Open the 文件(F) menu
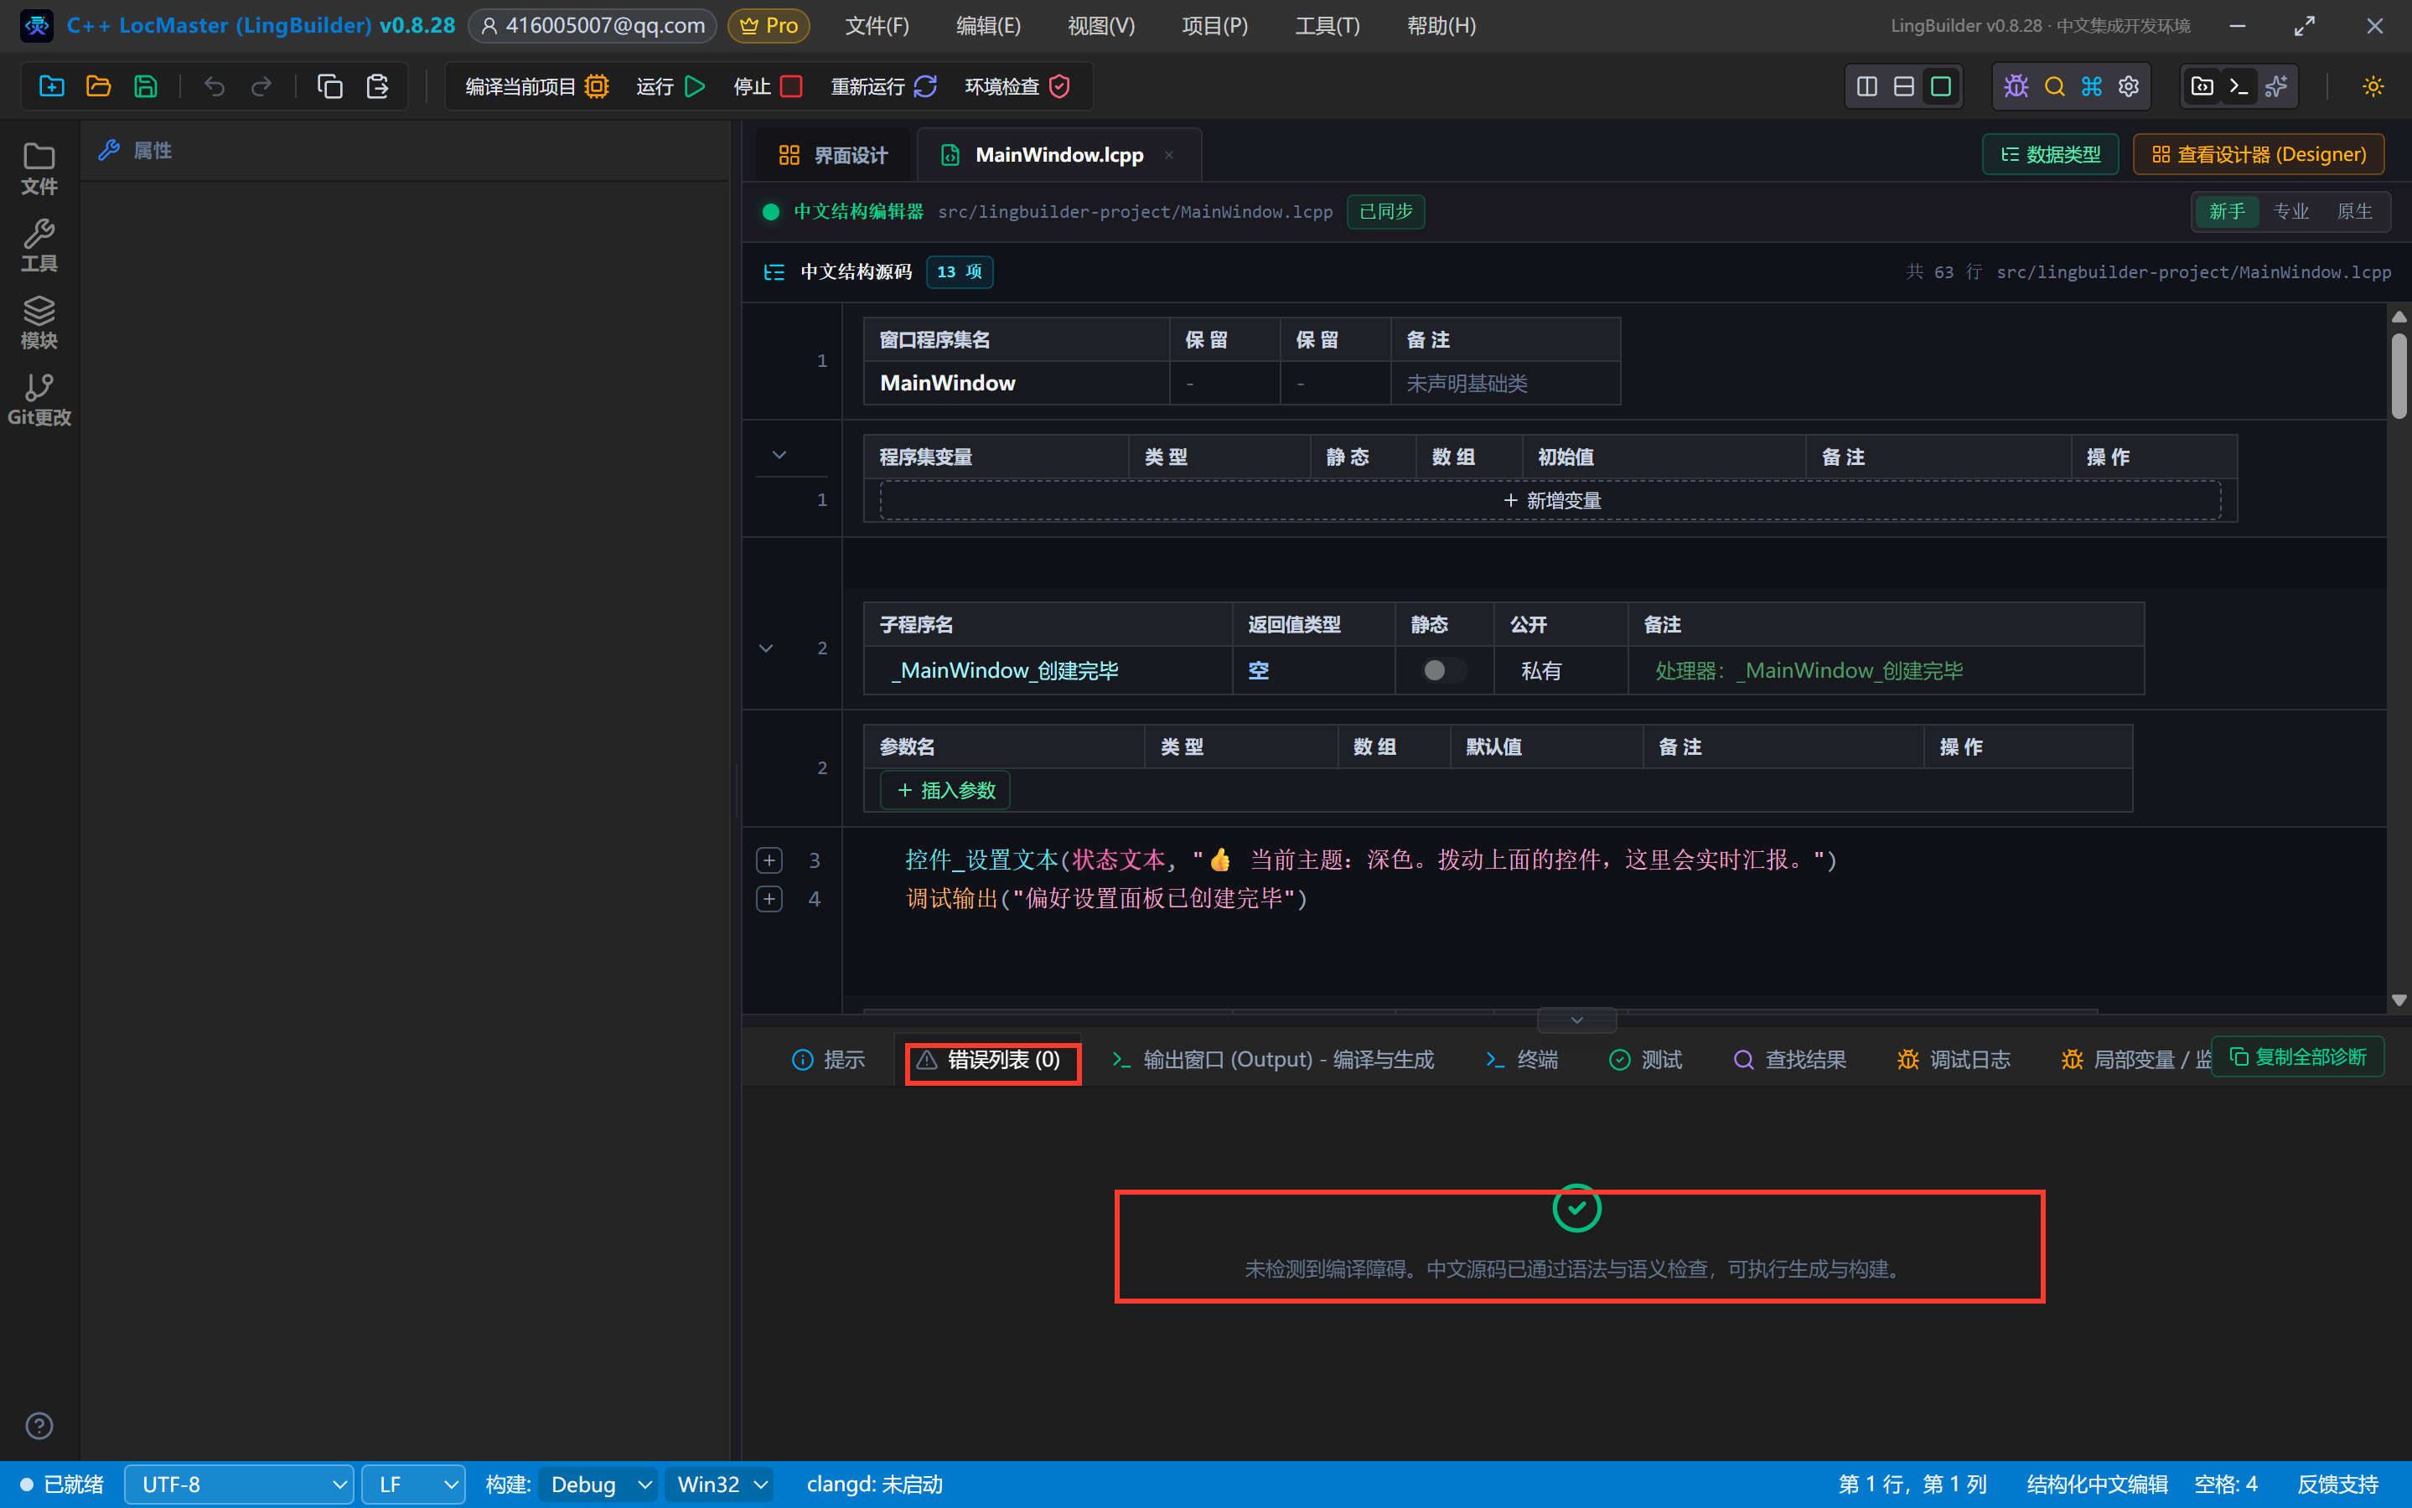2412x1508 pixels. point(877,26)
